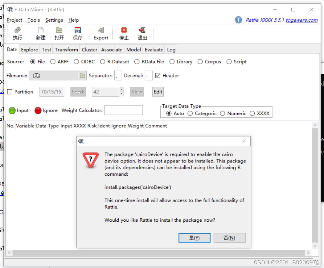This screenshot has width=324, height=268.
Task: Click the question warning icon in the dialog
Action: point(91,160)
